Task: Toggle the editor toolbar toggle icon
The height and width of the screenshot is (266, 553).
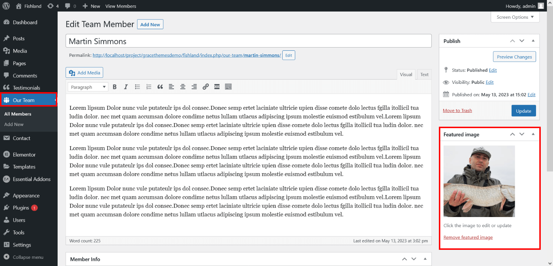Action: tap(228, 87)
